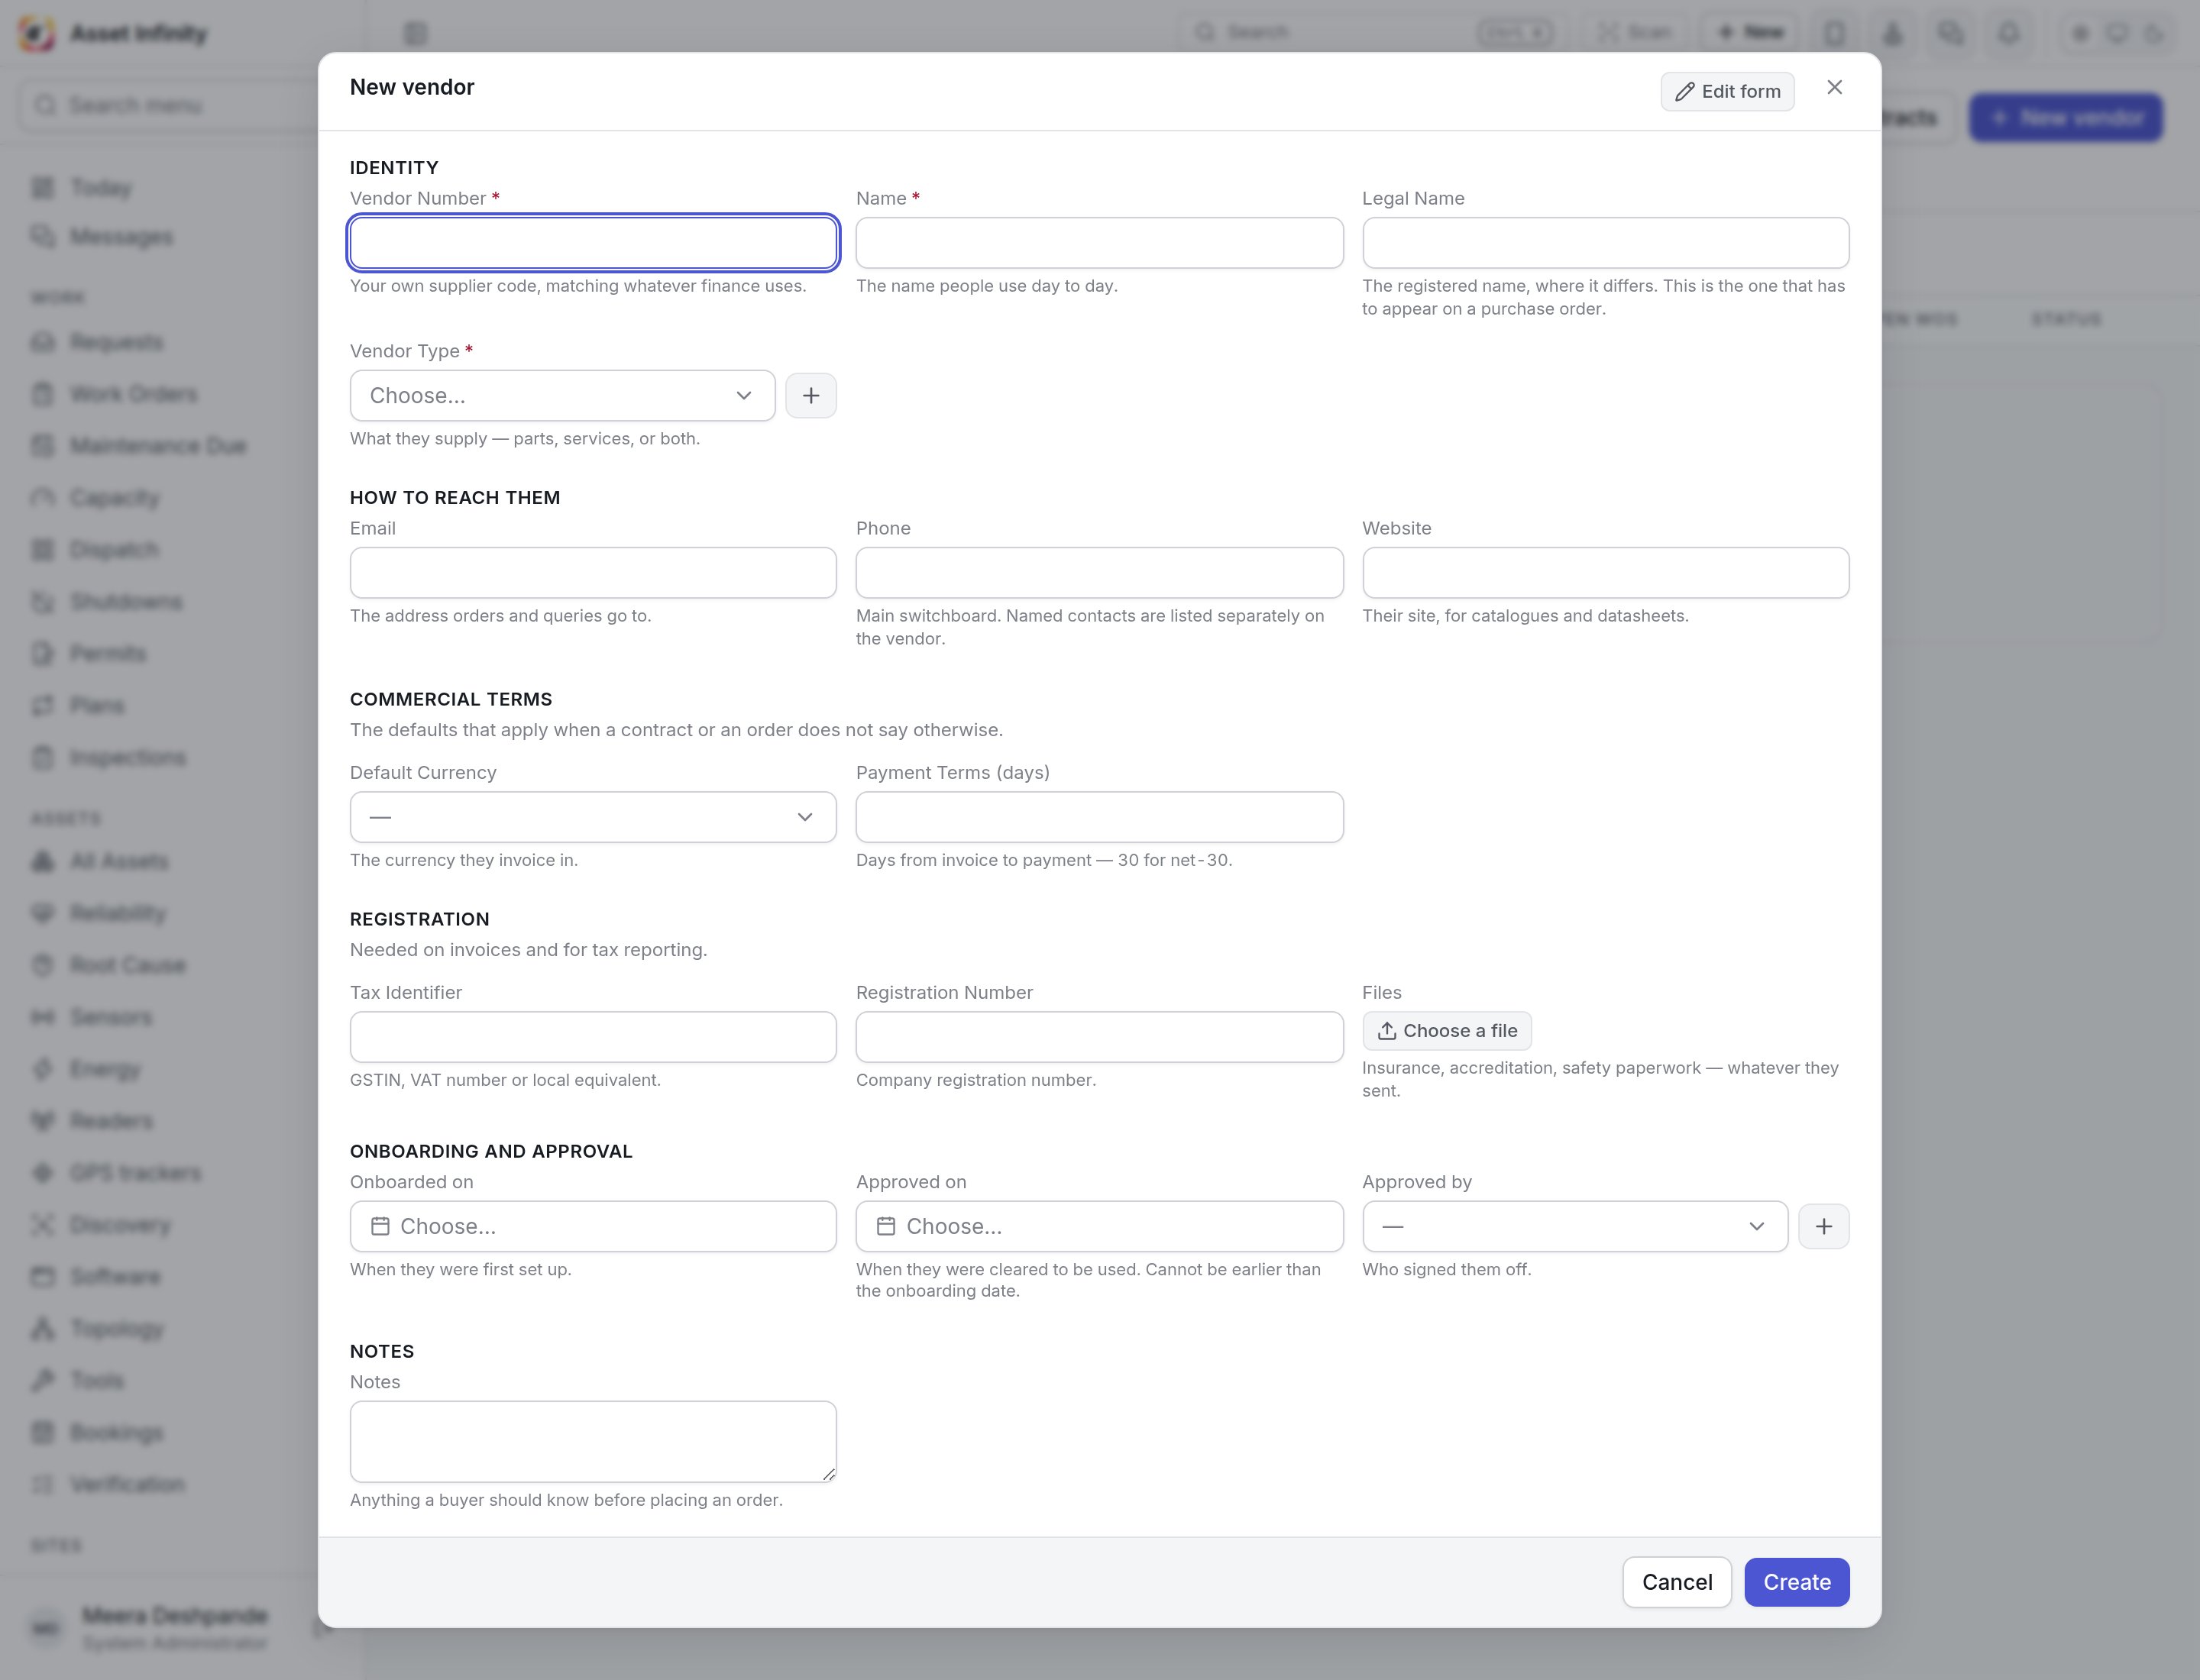Click the Registration Number field
The width and height of the screenshot is (2200, 1680).
(1098, 1037)
